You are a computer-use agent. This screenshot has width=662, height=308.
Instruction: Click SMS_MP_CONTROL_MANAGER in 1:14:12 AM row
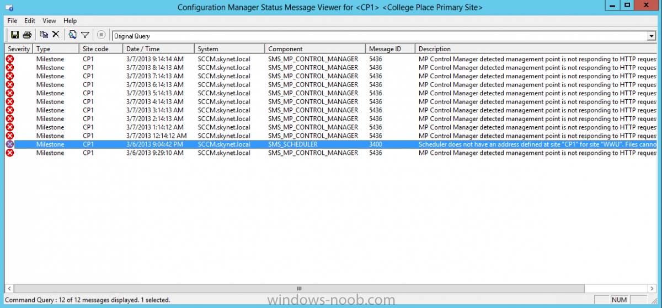(x=313, y=127)
